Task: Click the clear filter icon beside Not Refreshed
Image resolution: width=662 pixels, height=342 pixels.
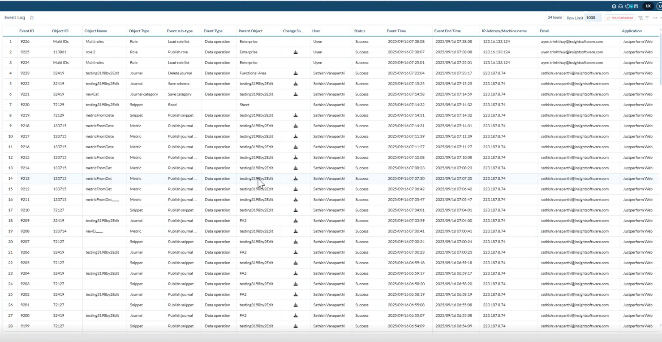Action: point(640,18)
